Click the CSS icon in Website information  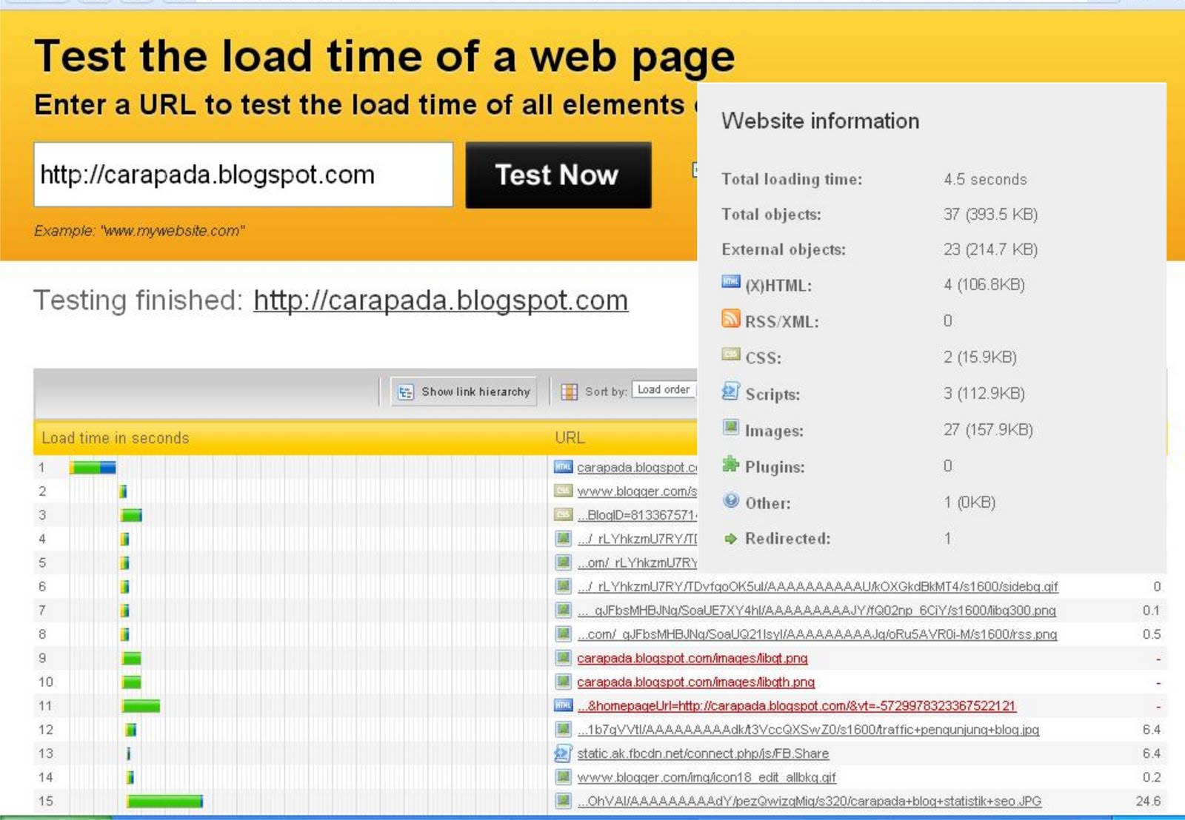pyautogui.click(x=730, y=354)
